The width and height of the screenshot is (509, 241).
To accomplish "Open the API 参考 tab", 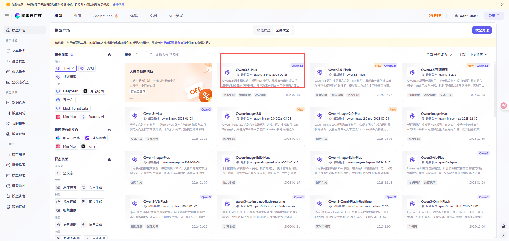I will point(175,16).
